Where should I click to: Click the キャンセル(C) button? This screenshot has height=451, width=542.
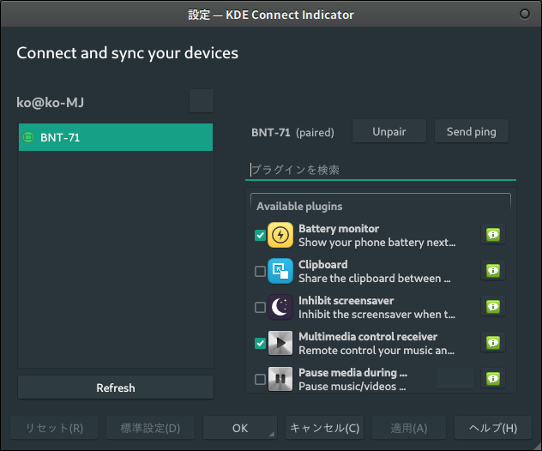pos(324,428)
